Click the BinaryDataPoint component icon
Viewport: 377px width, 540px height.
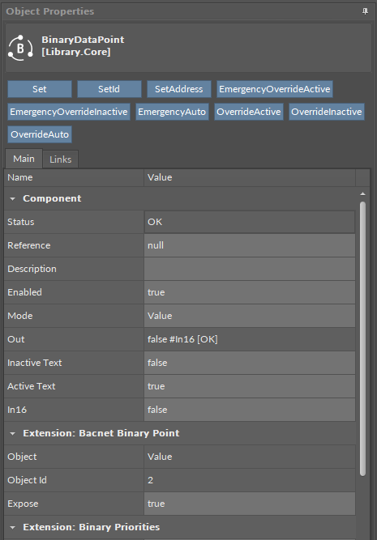pos(21,48)
